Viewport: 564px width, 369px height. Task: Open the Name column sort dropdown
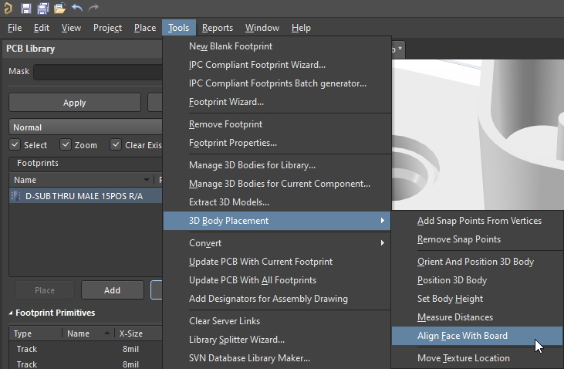pyautogui.click(x=146, y=180)
